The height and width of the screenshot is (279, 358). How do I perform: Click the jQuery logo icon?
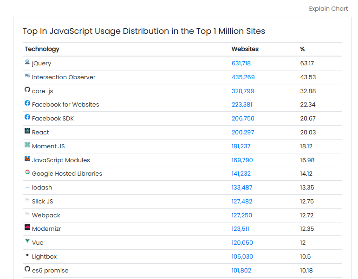[x=27, y=62]
